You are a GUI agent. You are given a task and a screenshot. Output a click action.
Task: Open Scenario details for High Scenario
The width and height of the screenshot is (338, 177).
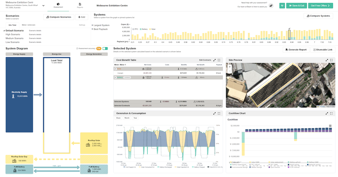[x=35, y=34]
